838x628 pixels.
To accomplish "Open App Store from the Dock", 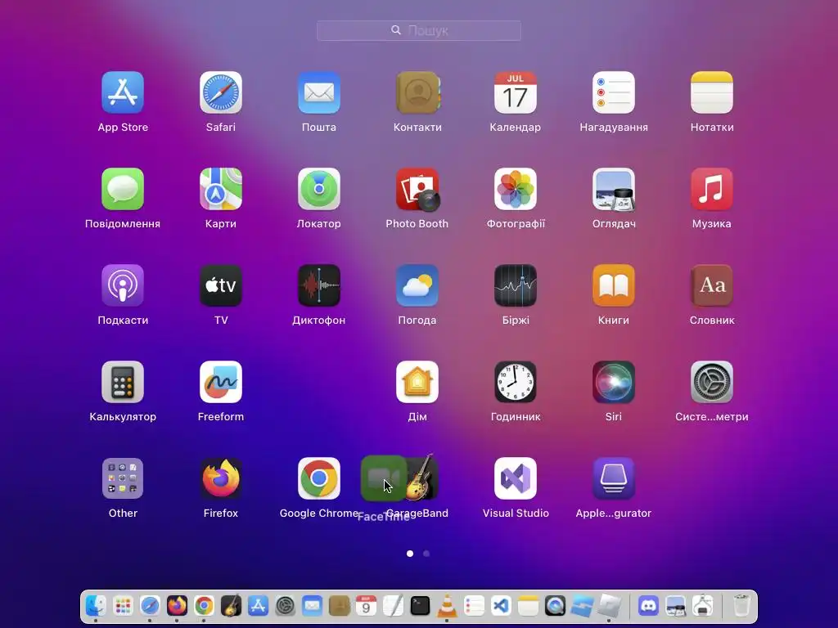I will 258,606.
